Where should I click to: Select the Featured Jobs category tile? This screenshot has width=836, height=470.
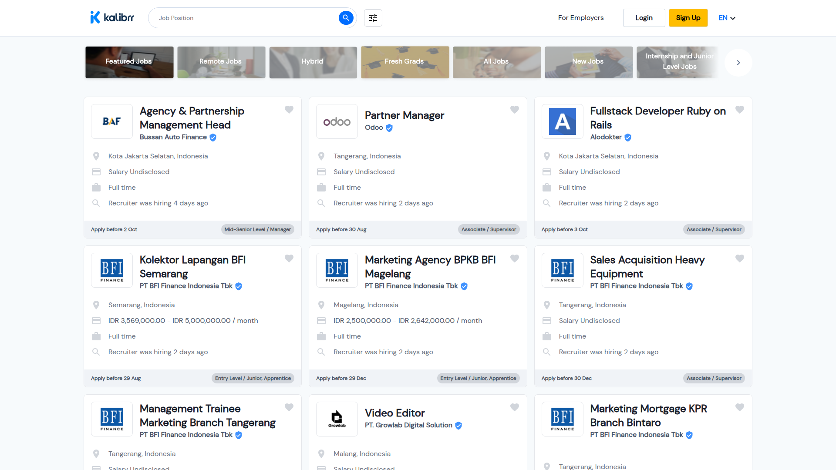click(x=129, y=62)
